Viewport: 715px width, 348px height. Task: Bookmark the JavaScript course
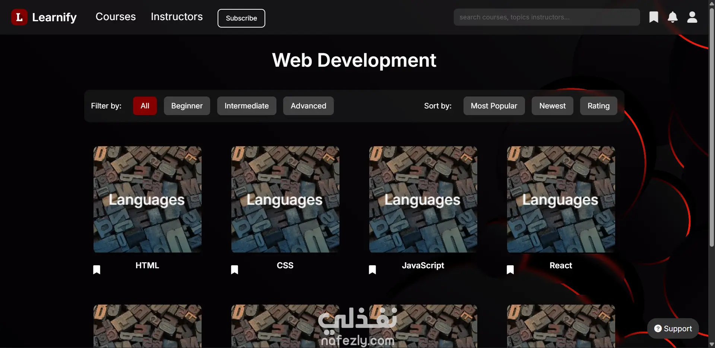point(372,270)
